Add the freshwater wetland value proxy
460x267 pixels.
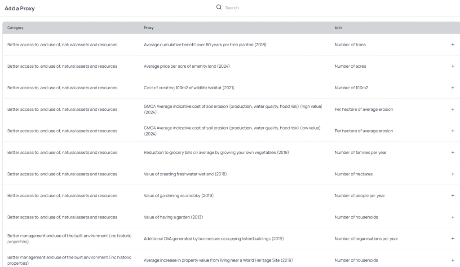click(452, 174)
